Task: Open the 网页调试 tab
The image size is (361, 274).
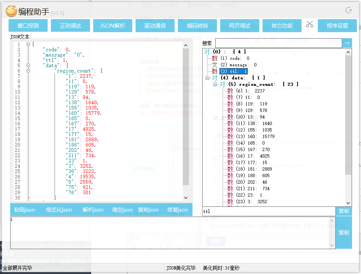Action: tap(240, 26)
